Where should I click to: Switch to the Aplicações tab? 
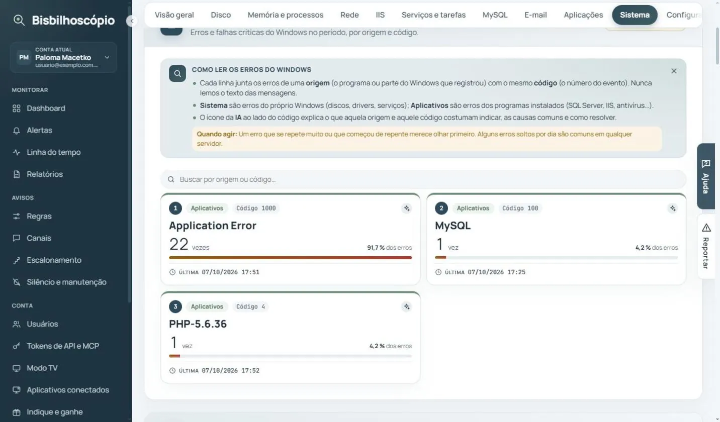(x=583, y=15)
